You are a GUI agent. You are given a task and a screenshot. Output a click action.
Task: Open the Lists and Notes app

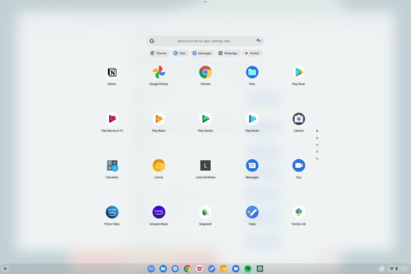coord(205,166)
